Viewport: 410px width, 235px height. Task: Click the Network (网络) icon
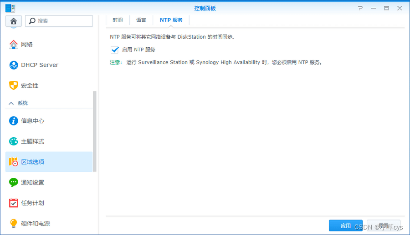click(14, 45)
